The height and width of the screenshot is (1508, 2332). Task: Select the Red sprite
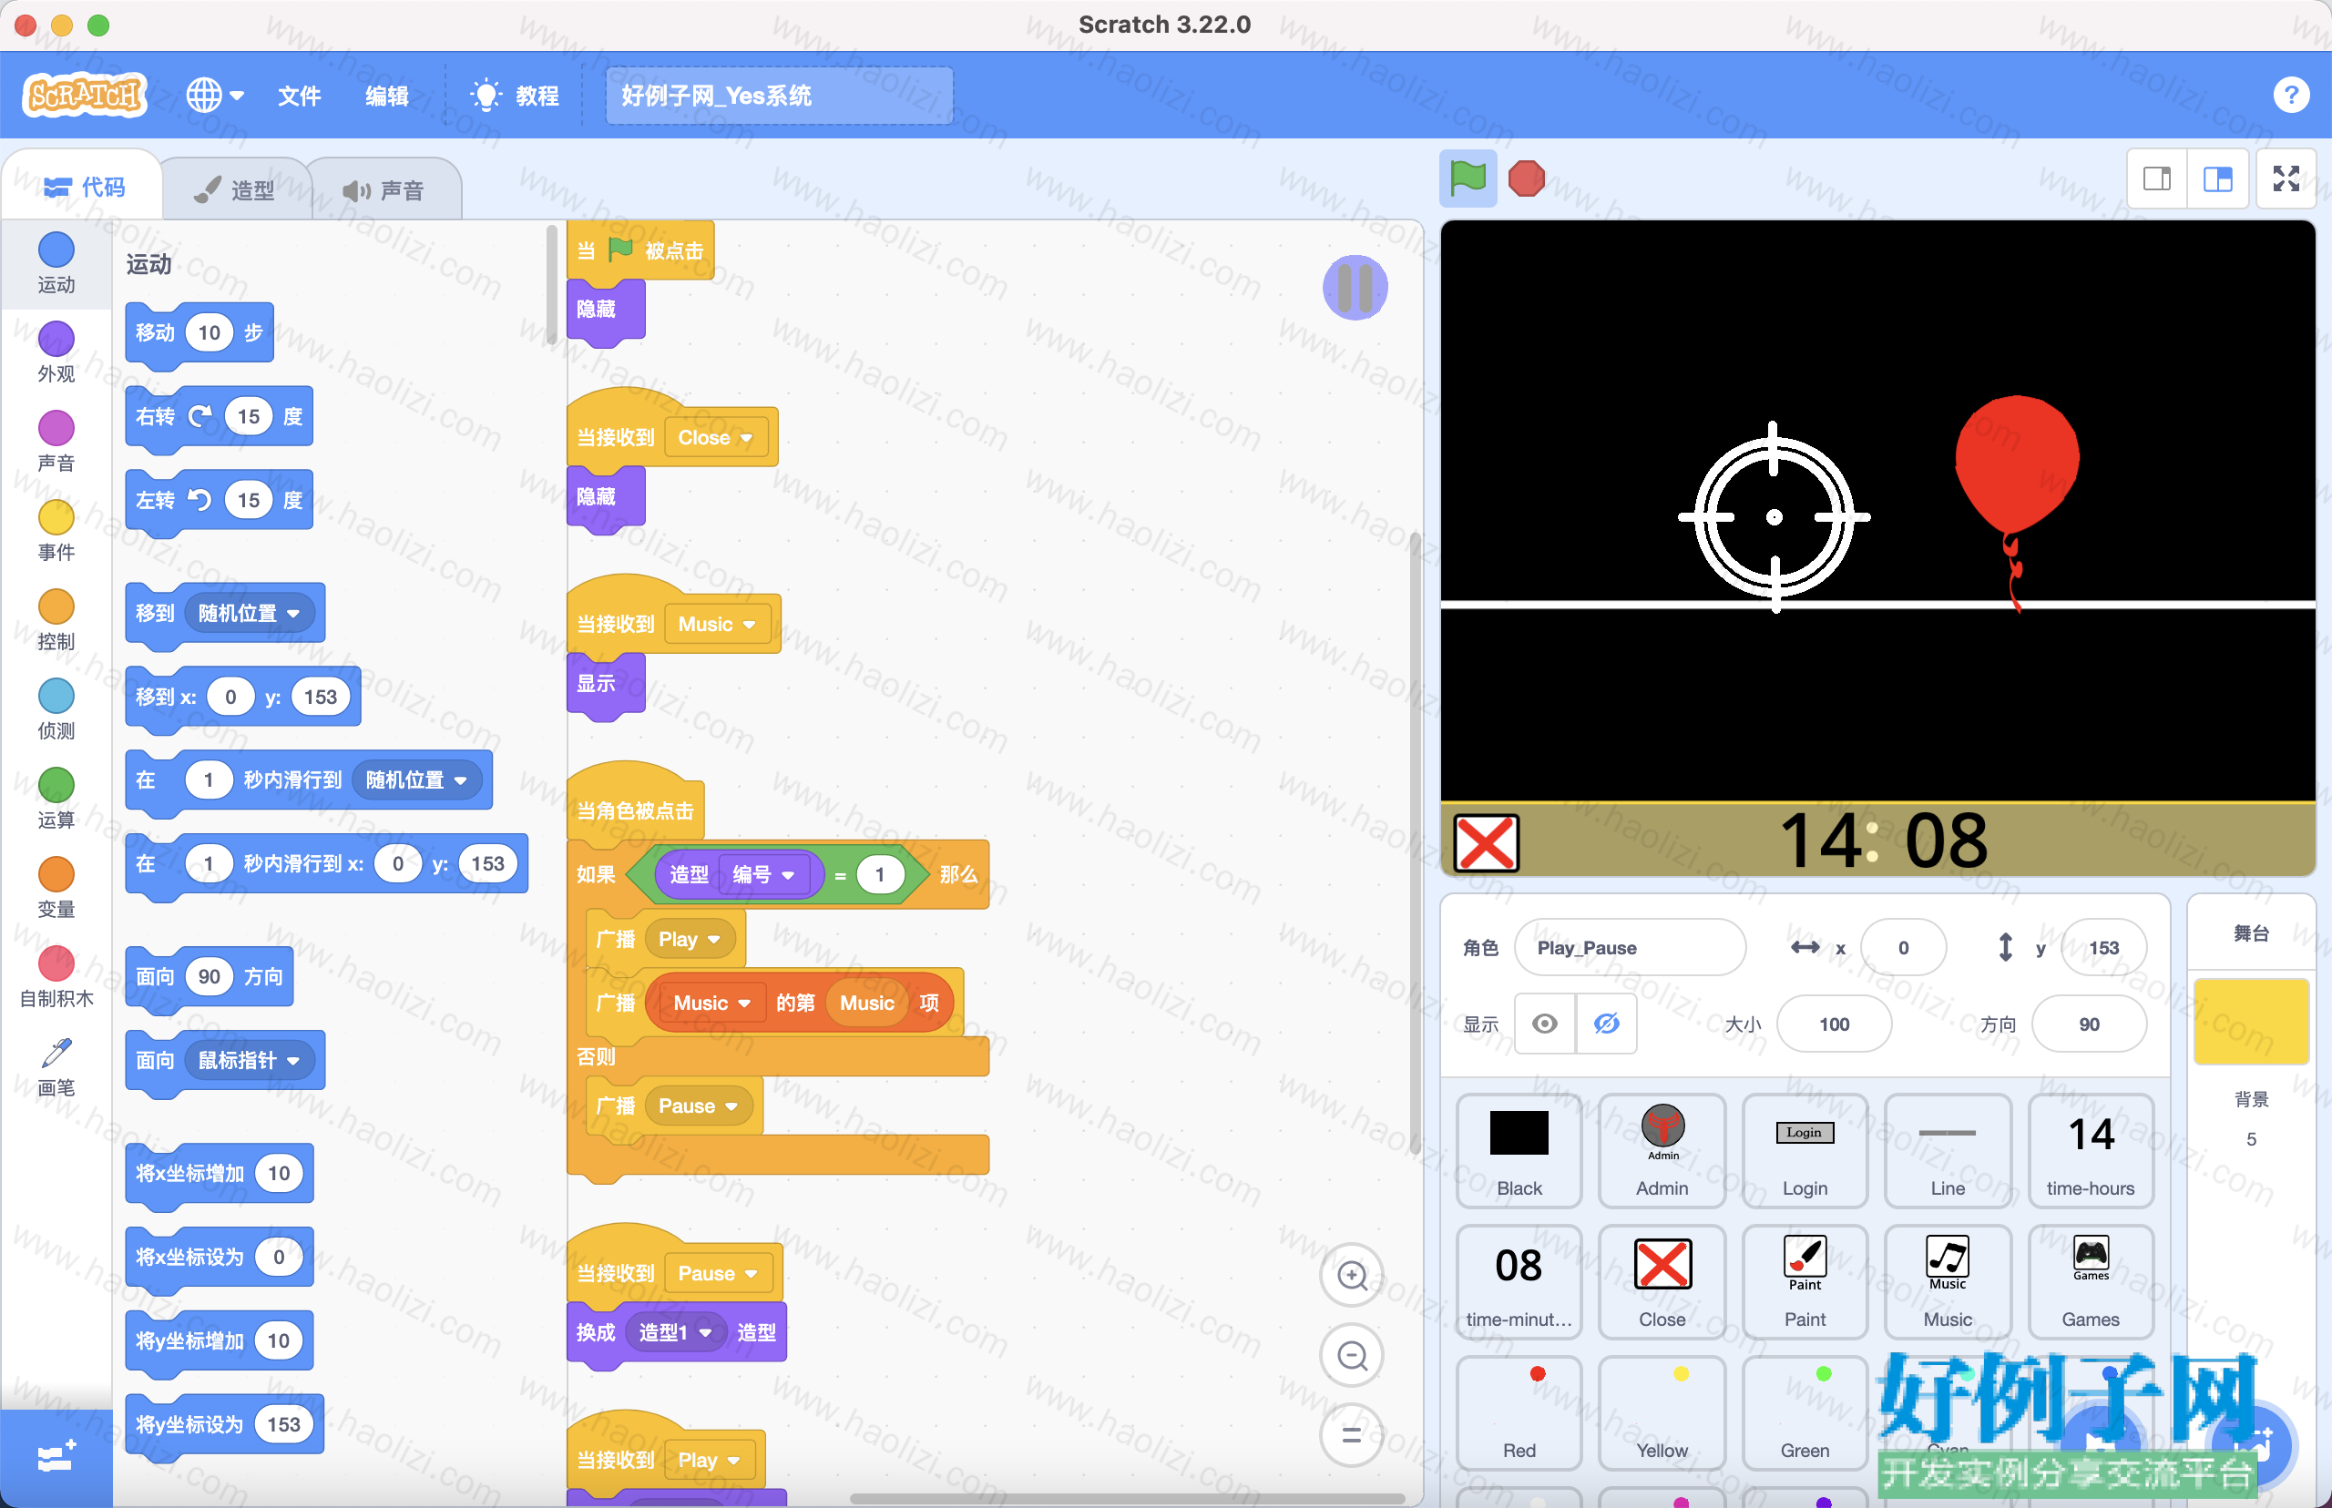[1519, 1413]
